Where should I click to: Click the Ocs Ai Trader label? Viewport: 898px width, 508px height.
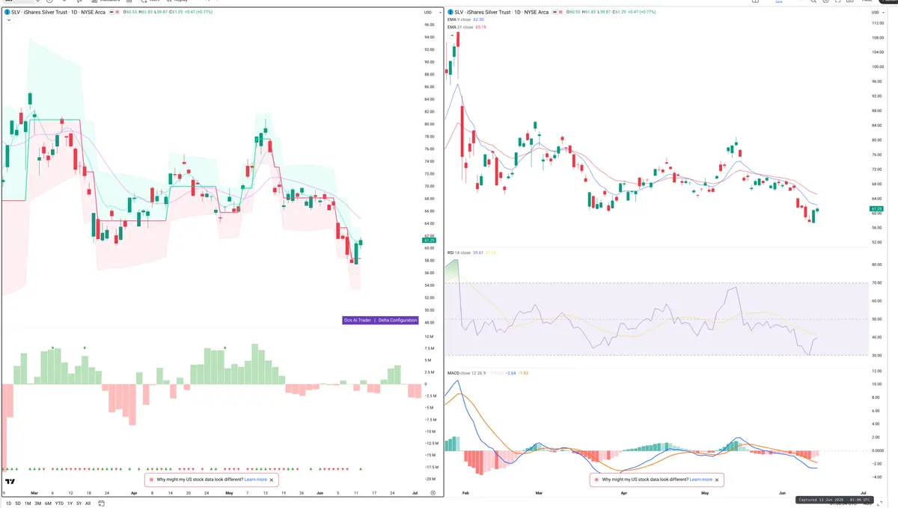[x=357, y=320]
